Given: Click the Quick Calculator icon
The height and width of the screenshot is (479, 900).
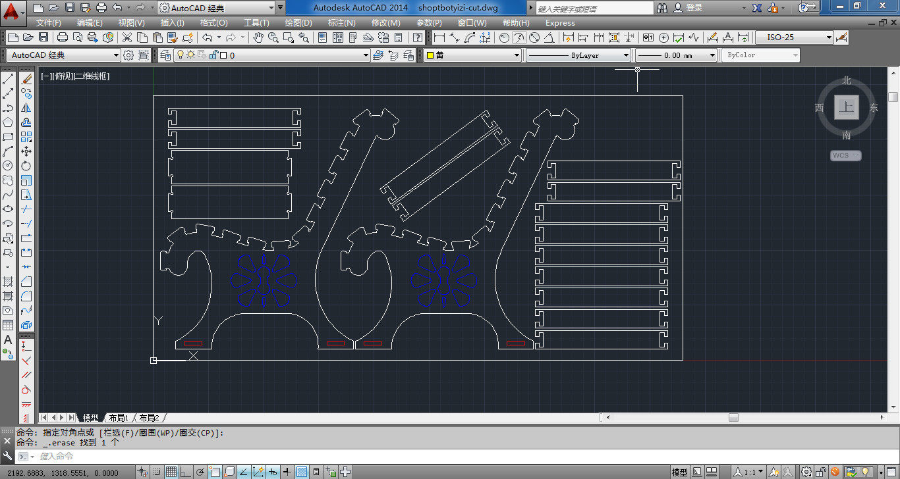Looking at the screenshot, I should [x=398, y=38].
